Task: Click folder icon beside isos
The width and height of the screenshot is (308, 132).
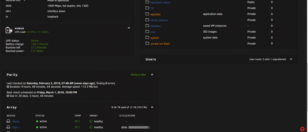Action: (147, 32)
